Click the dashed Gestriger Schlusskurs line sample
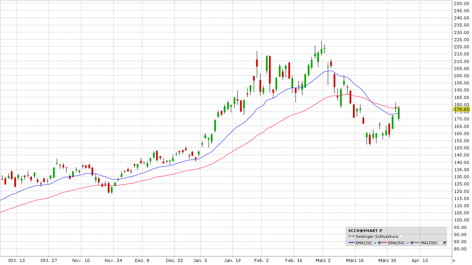 click(x=351, y=236)
